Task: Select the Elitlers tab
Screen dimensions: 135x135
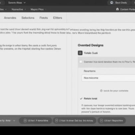Action: coord(58,18)
